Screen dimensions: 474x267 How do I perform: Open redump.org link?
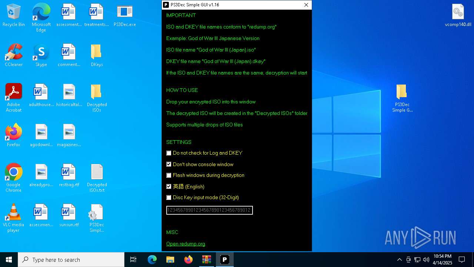(x=186, y=244)
